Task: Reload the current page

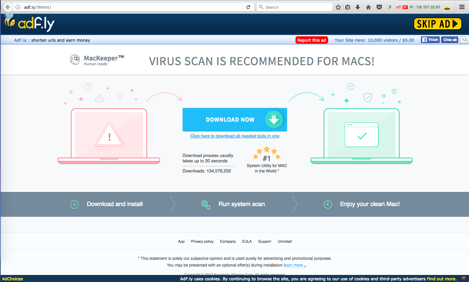Action: pyautogui.click(x=248, y=7)
